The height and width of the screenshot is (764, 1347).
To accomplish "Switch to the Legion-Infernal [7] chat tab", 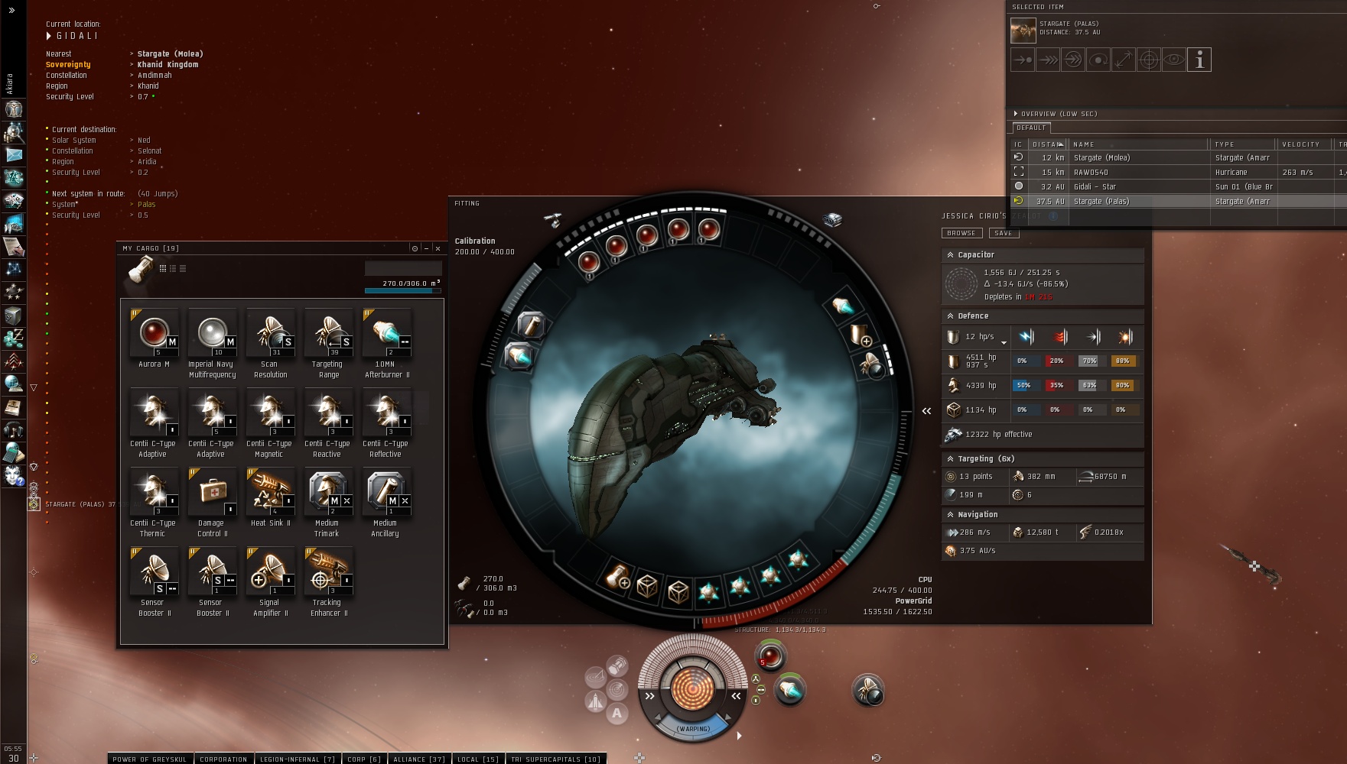I will tap(298, 759).
